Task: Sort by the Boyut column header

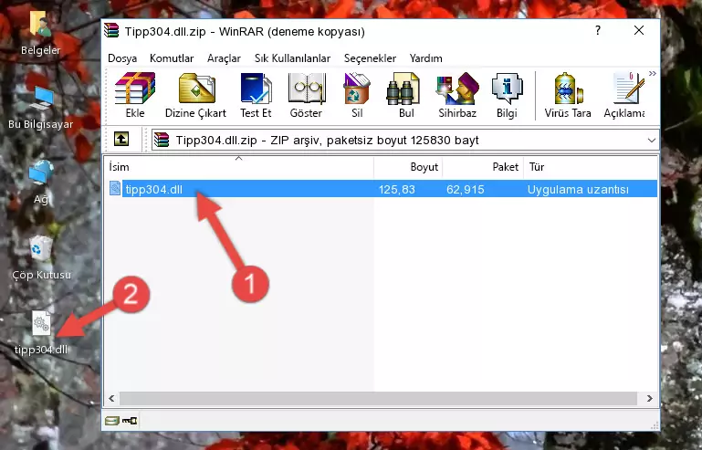Action: point(408,166)
